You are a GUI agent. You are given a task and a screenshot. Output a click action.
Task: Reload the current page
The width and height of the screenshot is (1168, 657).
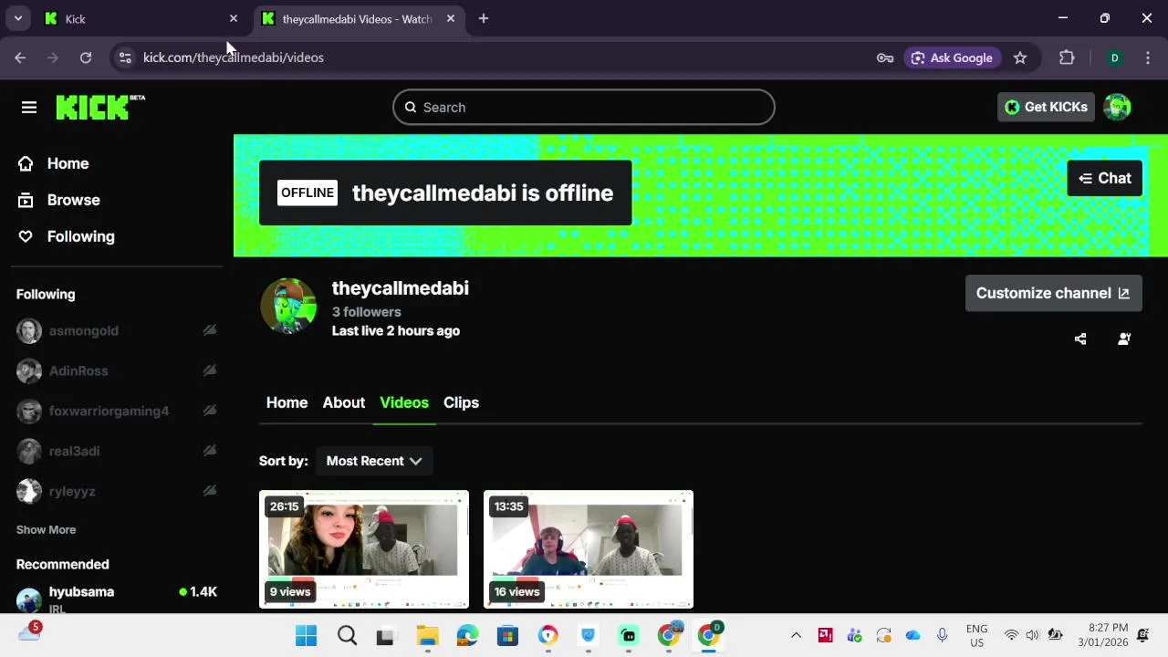click(86, 57)
